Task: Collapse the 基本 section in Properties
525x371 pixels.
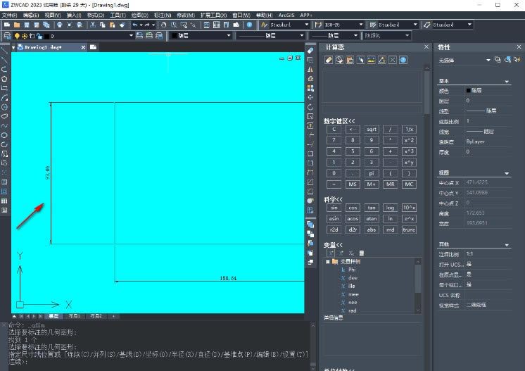Action: pos(507,82)
